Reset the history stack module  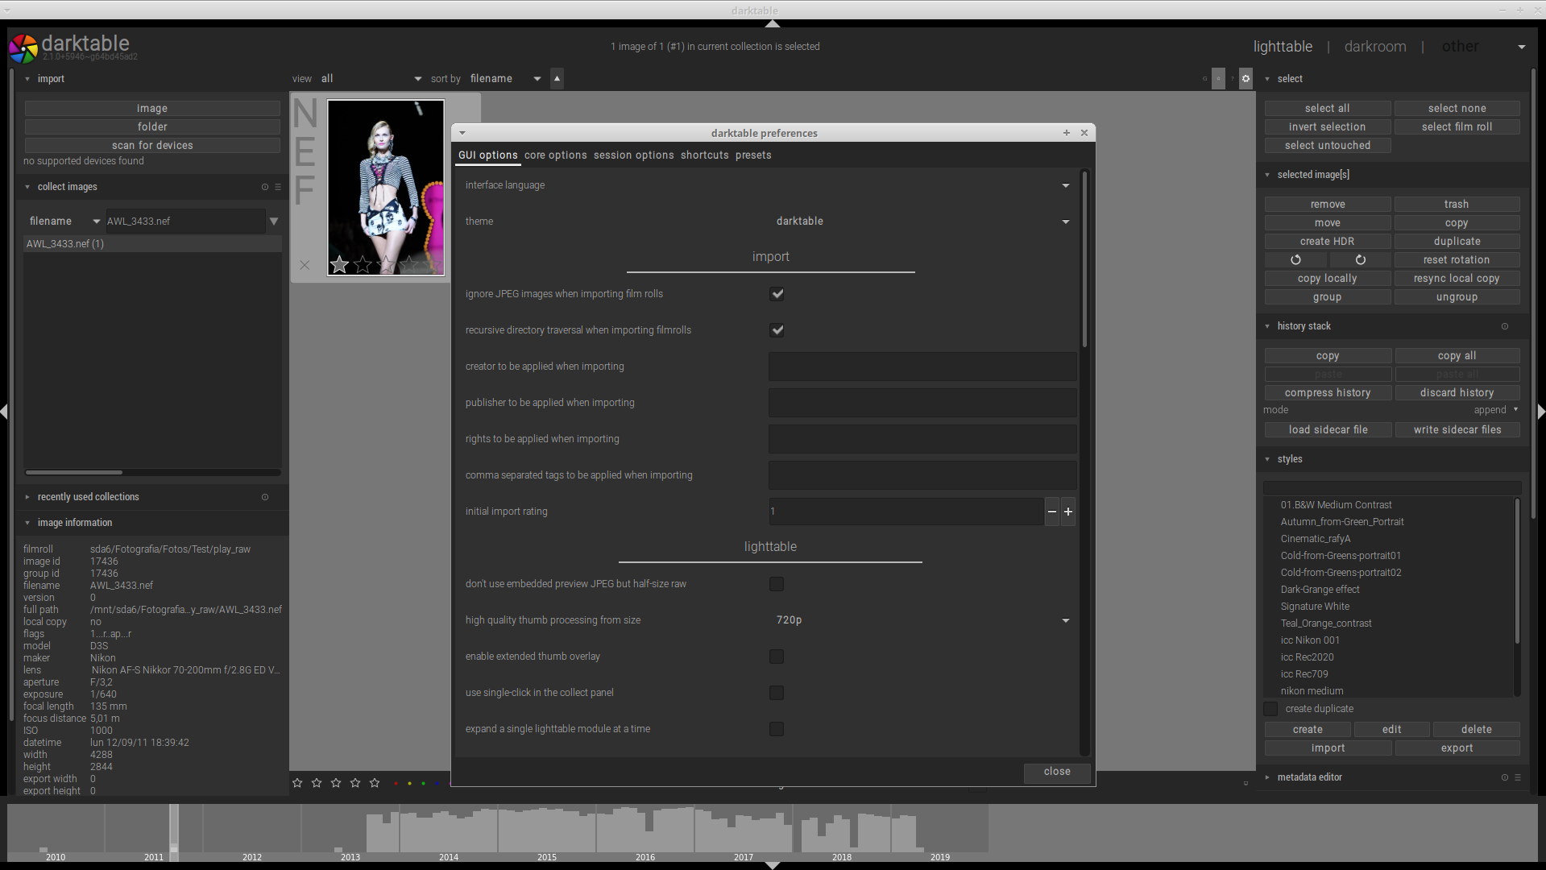pos(1504,326)
